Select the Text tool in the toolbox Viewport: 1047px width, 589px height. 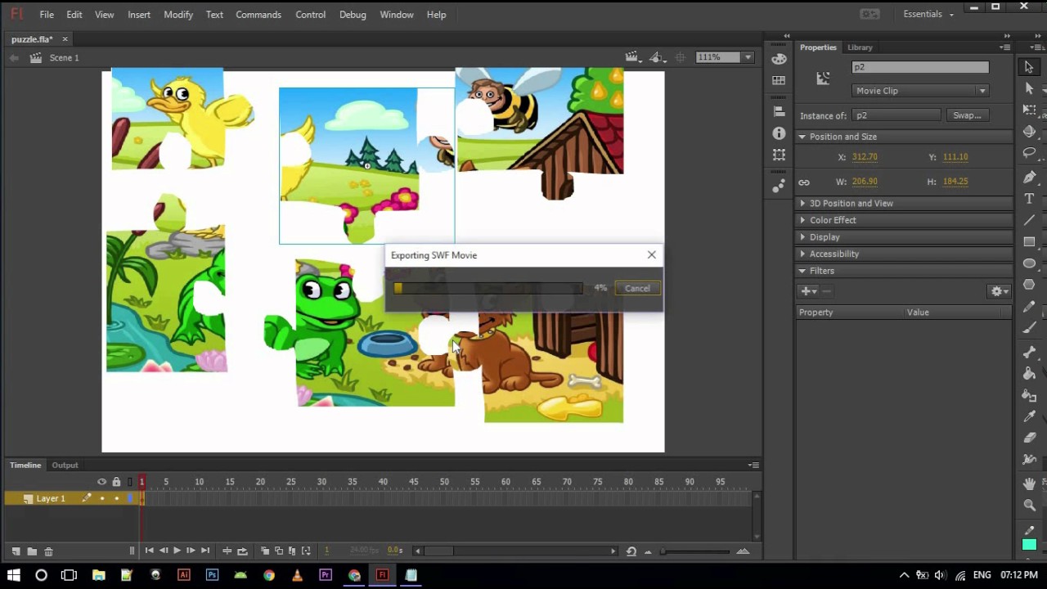click(x=1029, y=199)
